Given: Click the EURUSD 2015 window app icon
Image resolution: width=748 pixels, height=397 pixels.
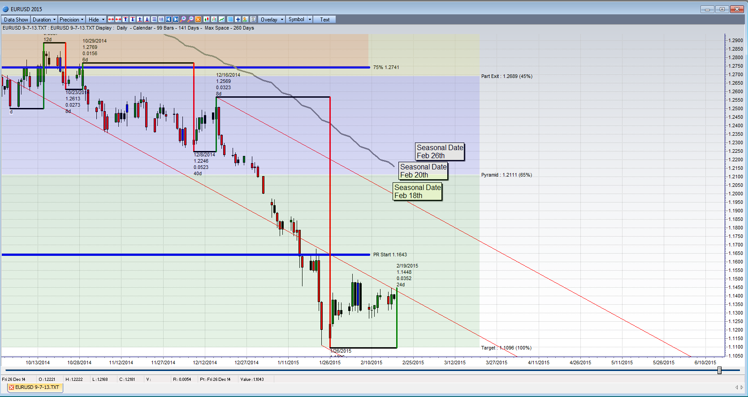Looking at the screenshot, I should tap(6, 9).
